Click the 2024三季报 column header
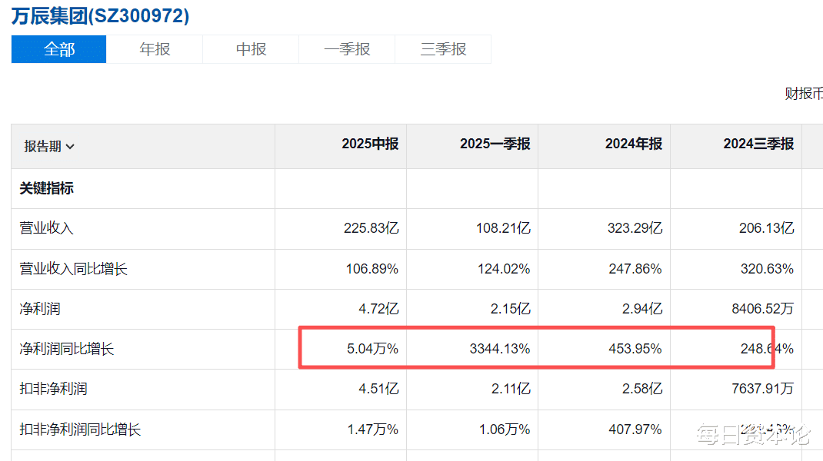The width and height of the screenshot is (823, 461). 758,144
